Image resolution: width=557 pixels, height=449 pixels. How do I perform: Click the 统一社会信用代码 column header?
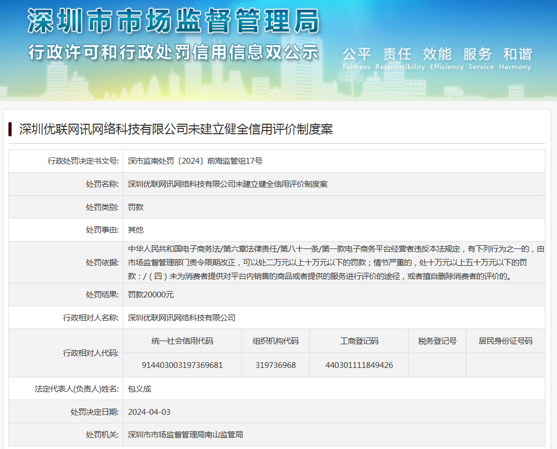(182, 341)
